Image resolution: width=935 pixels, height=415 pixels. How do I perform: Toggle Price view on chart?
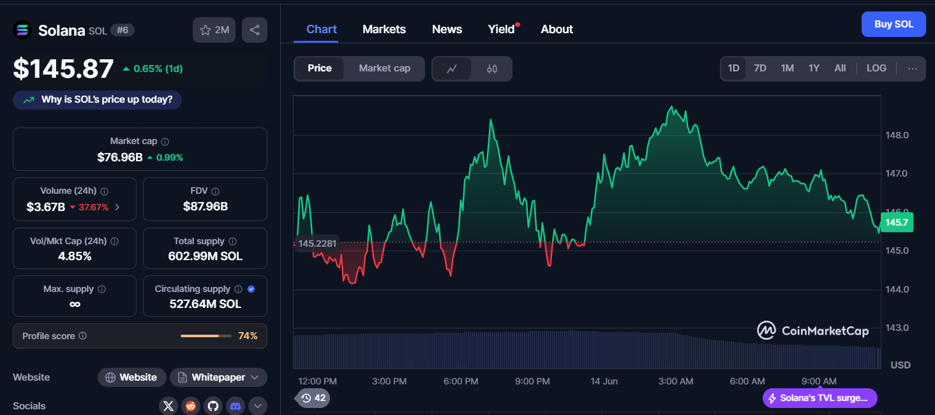[x=320, y=69]
